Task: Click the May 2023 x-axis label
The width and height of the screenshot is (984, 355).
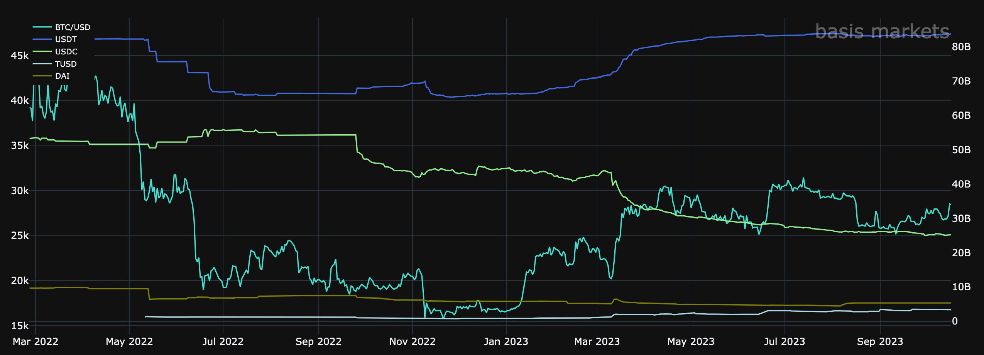Action: pyautogui.click(x=691, y=341)
